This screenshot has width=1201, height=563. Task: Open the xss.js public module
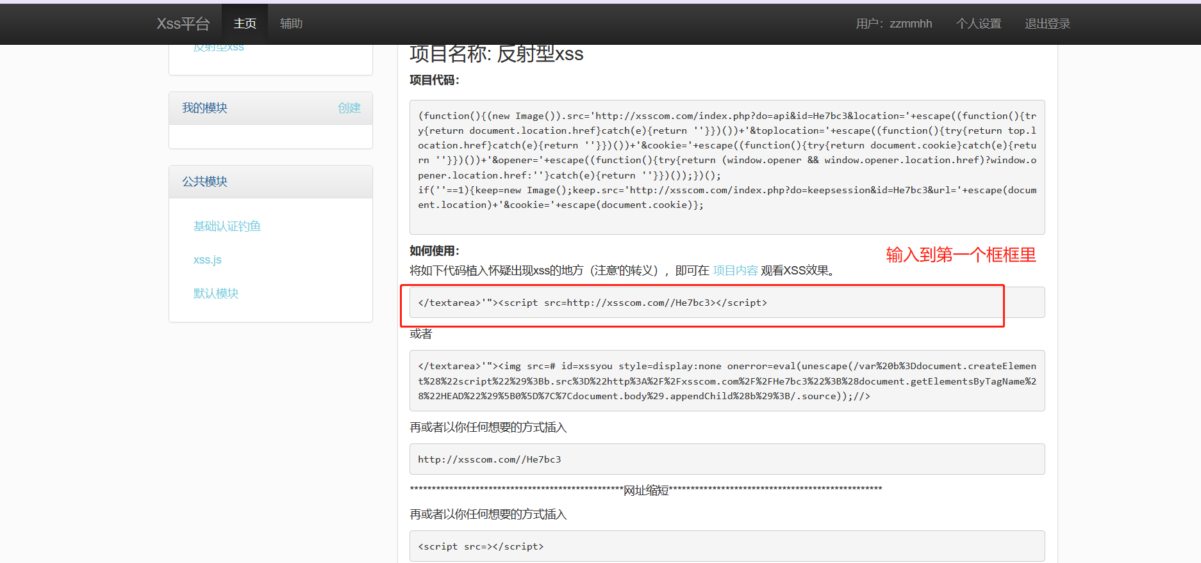point(208,260)
